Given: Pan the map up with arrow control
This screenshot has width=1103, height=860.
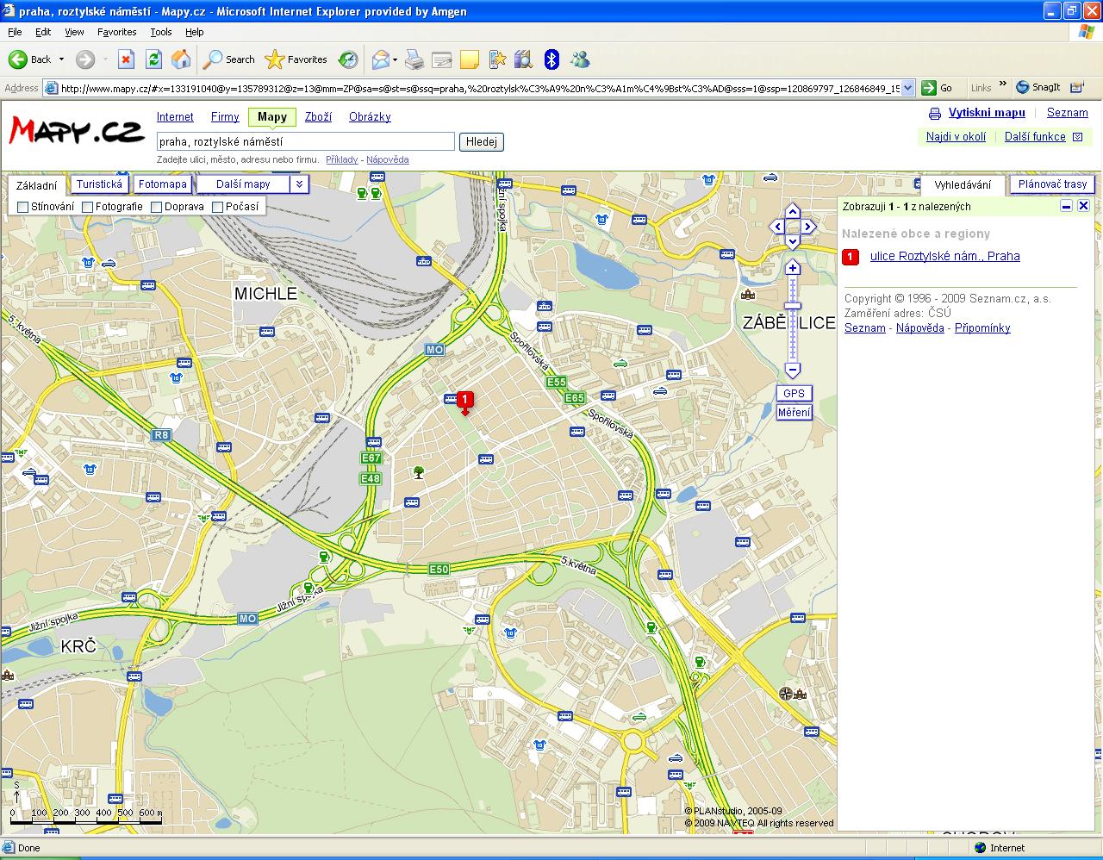Looking at the screenshot, I should point(793,212).
